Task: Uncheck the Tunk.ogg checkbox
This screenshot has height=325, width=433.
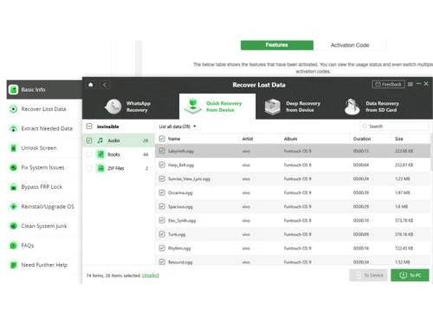Action: pos(162,234)
